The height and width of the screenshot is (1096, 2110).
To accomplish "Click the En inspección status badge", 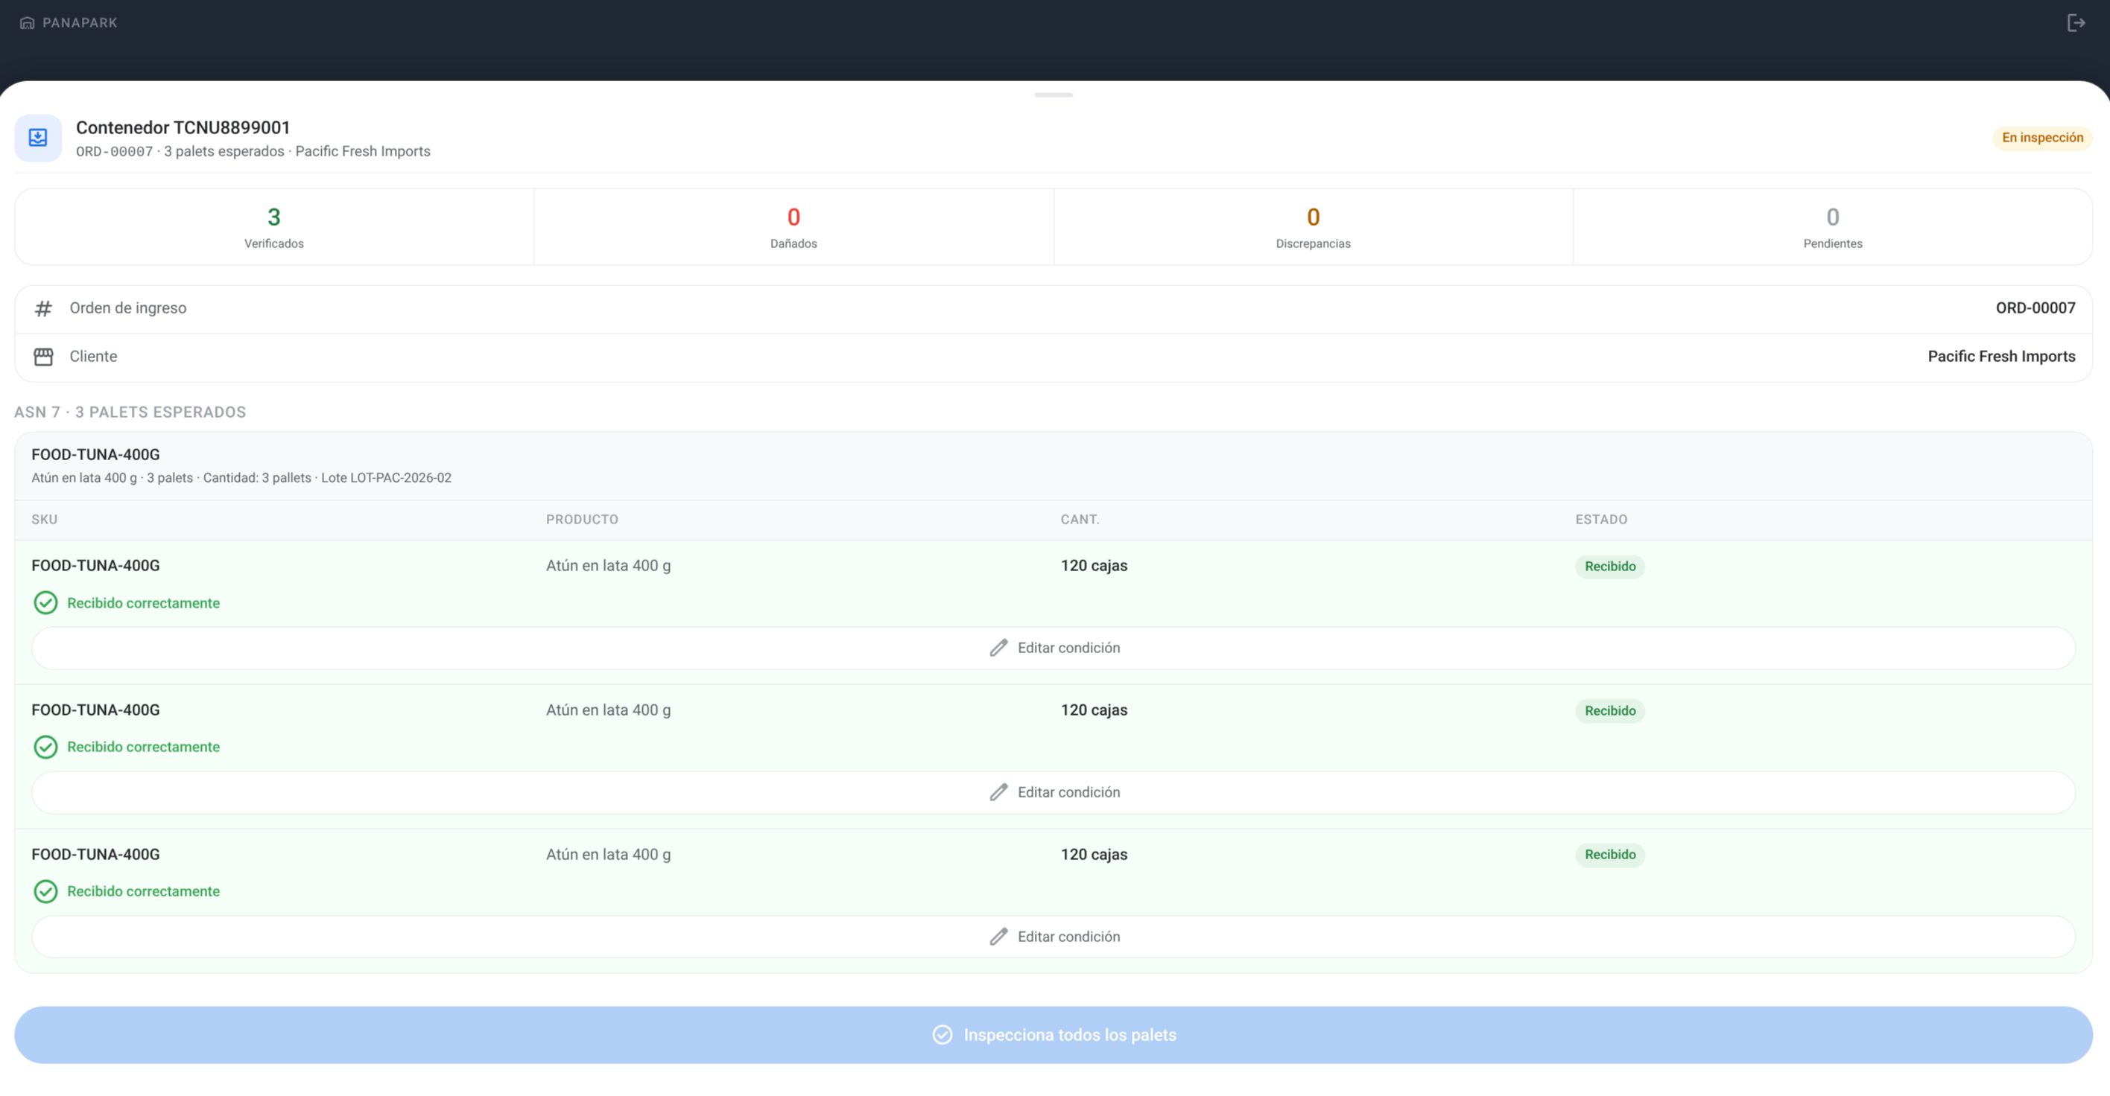I will tap(2042, 138).
